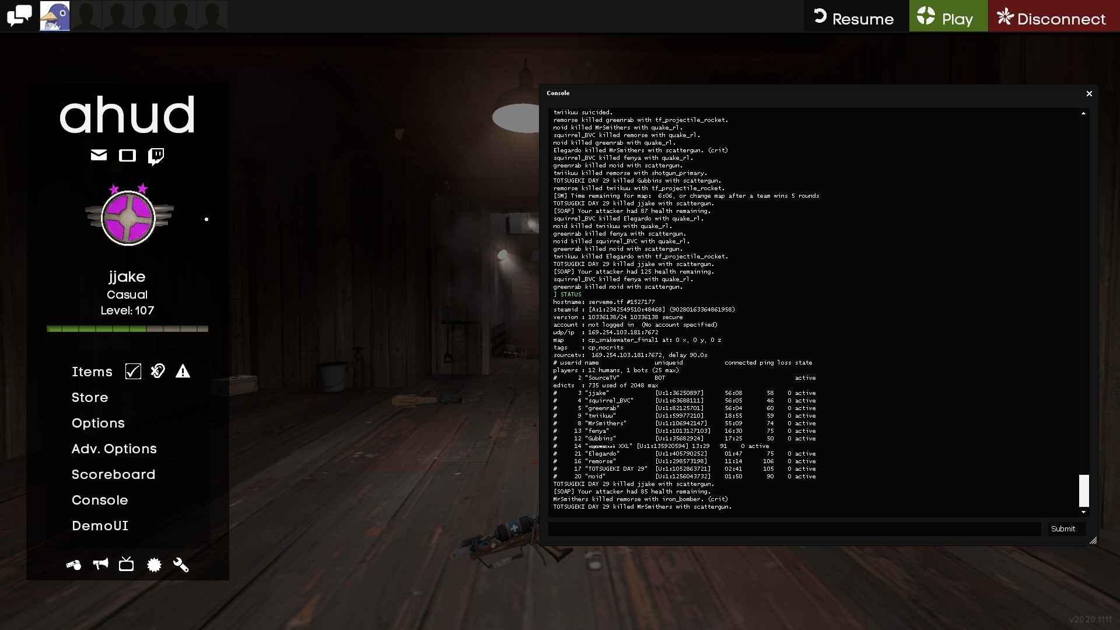
Task: Open the Scoreboard menu entry
Action: 114,474
